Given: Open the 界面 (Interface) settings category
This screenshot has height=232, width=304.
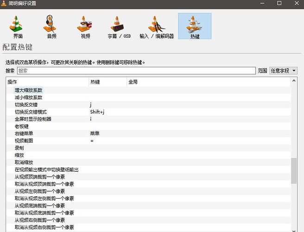Looking at the screenshot, I should [x=18, y=26].
